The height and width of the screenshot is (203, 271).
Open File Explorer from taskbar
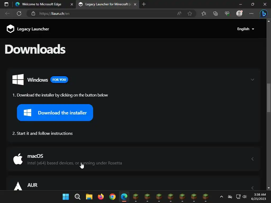coord(89,197)
